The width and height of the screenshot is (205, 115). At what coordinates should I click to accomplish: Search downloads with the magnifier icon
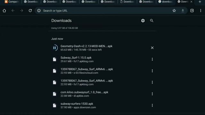(x=152, y=20)
